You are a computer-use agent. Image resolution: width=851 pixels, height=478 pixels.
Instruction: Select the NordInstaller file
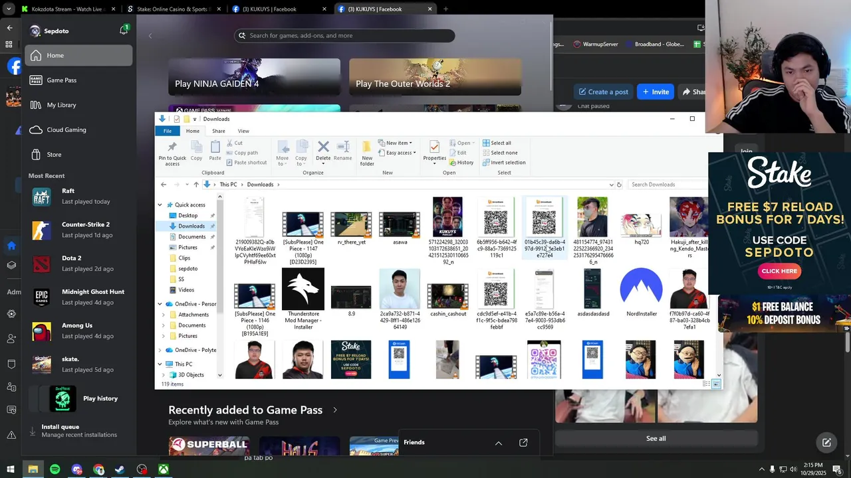[x=641, y=293]
